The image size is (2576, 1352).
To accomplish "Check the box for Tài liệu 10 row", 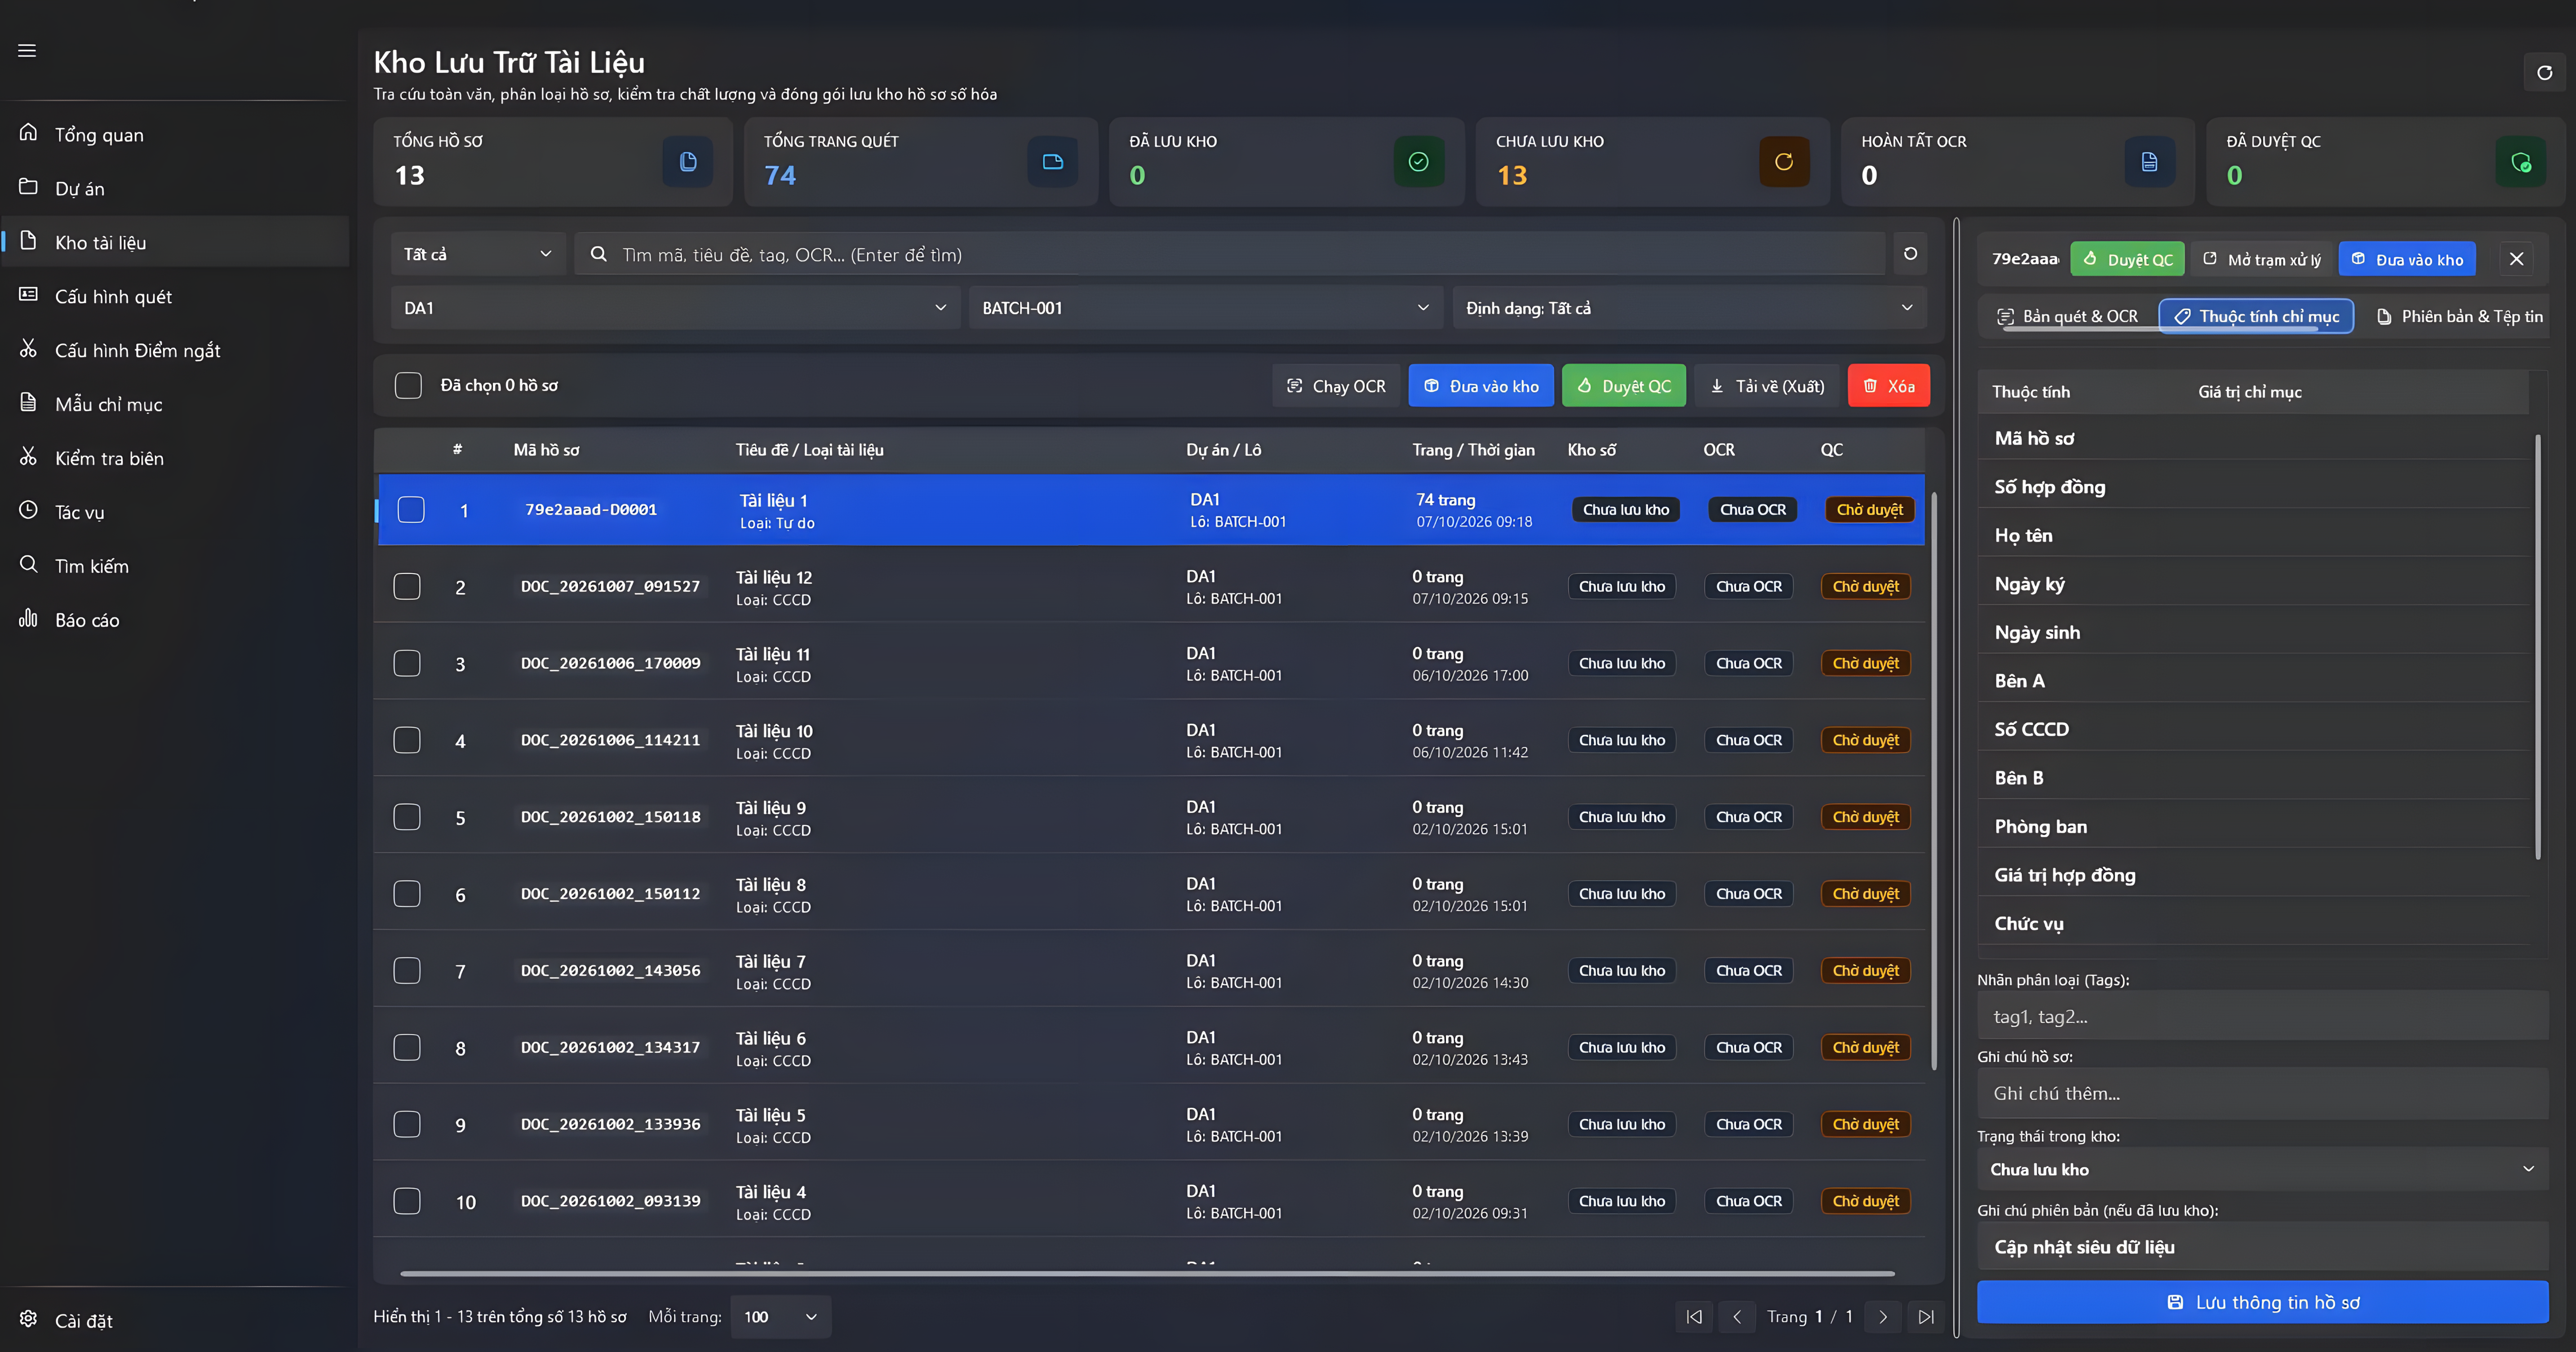I will (x=407, y=740).
